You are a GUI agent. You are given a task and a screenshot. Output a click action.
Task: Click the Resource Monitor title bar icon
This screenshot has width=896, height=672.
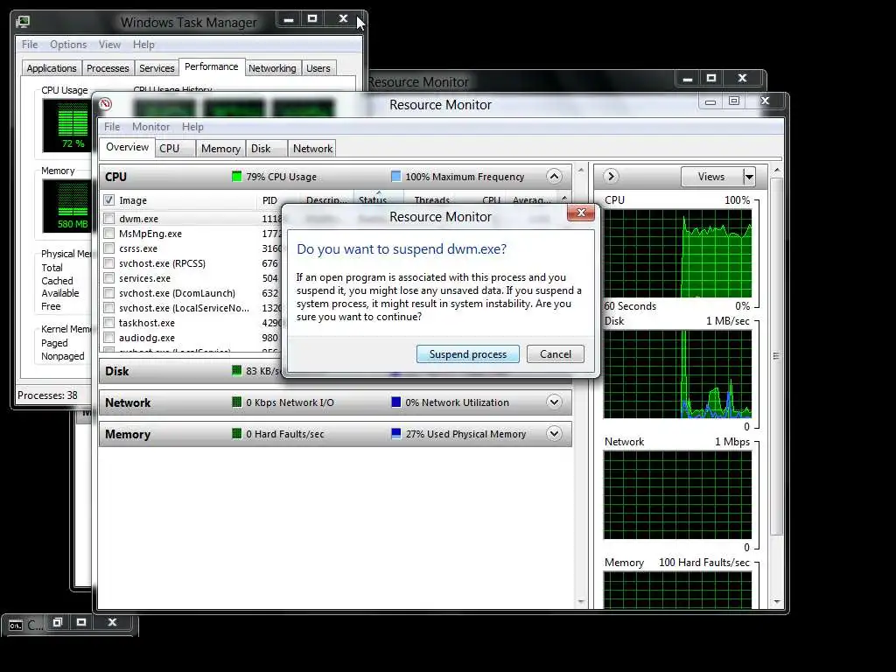(x=105, y=104)
